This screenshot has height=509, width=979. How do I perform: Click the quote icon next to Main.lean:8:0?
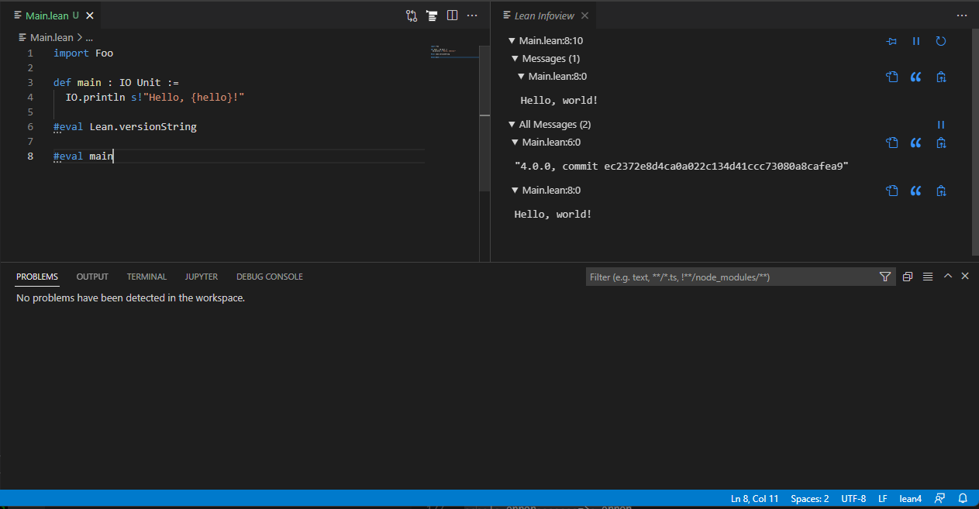[x=915, y=76]
